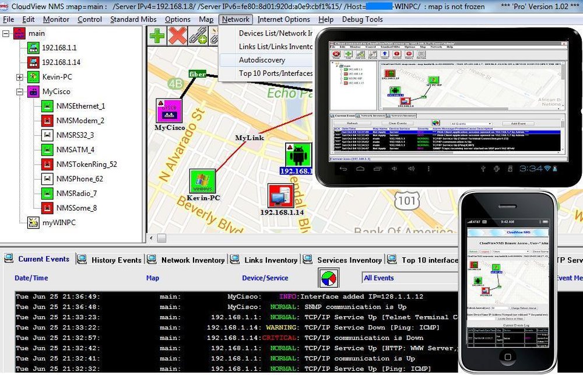Select the CRITICAL communication is Down event row
This screenshot has height=375, width=583.
click(237, 338)
